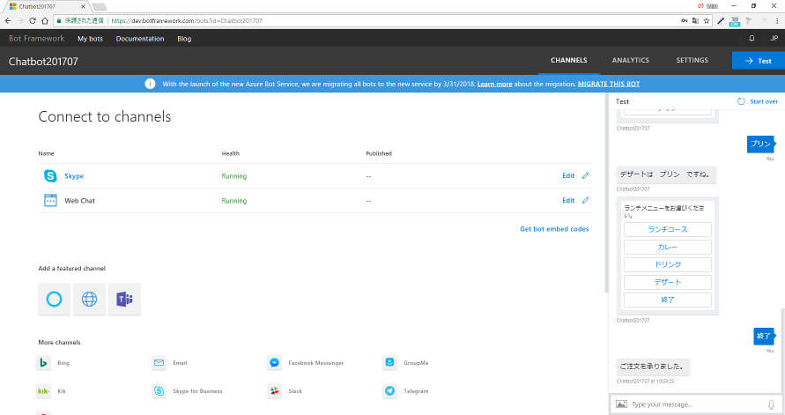
Task: Click the Skype channel name link
Action: (74, 176)
